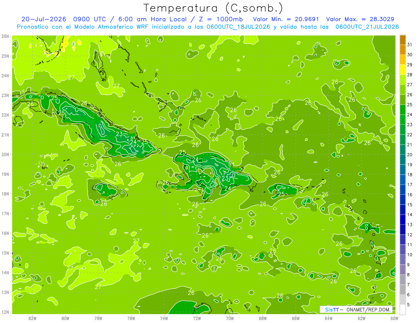
Task: Click the 'Valor Min. = 20.9691' text
Action: [286, 19]
